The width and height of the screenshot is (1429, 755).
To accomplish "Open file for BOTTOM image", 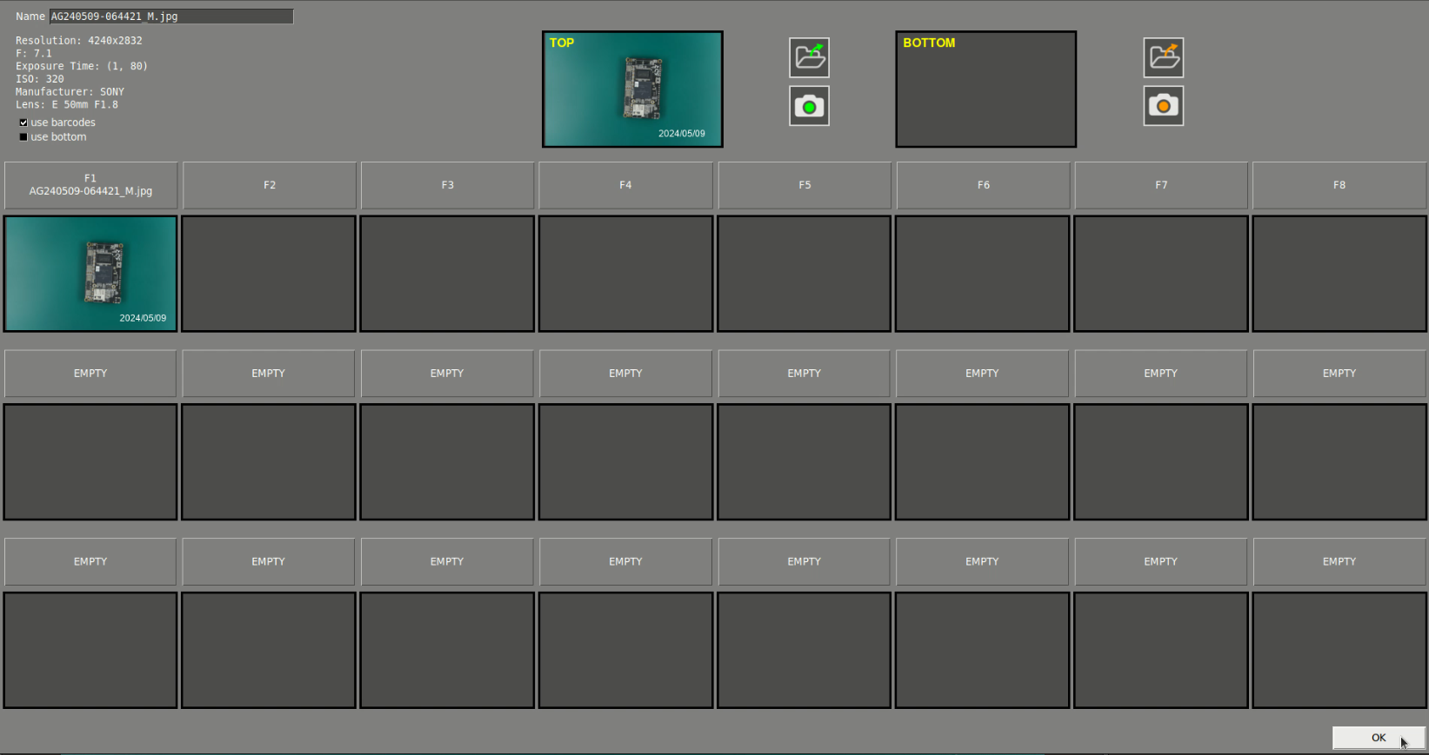I will (1163, 57).
